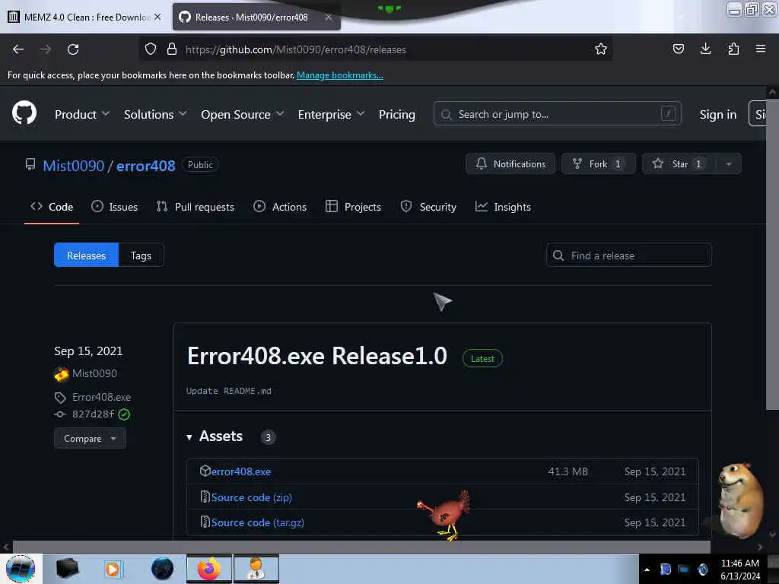Click Manage bookmarks link
This screenshot has height=584, width=779.
[x=340, y=75]
